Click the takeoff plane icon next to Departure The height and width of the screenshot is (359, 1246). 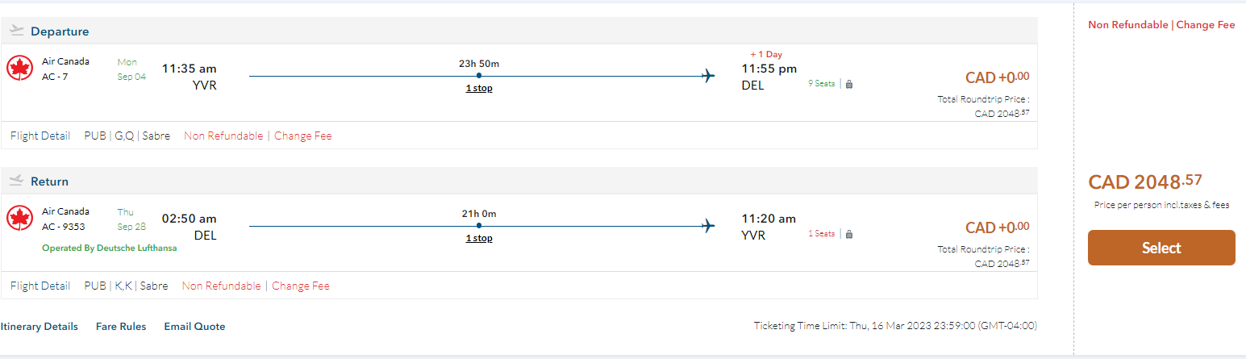pos(17,31)
